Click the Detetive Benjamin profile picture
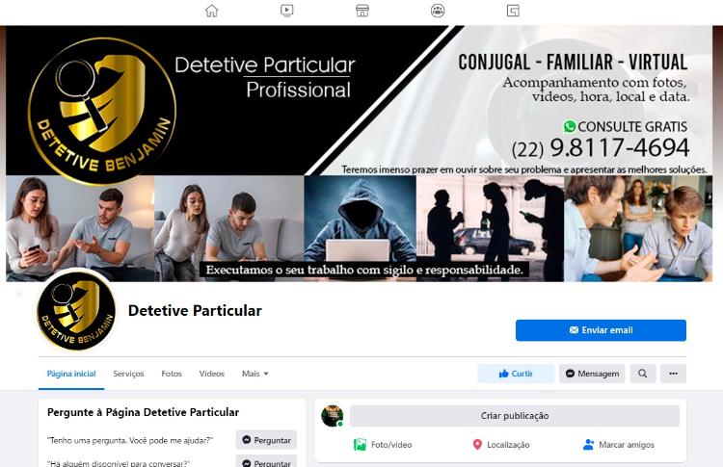This screenshot has width=723, height=467. pyautogui.click(x=76, y=311)
